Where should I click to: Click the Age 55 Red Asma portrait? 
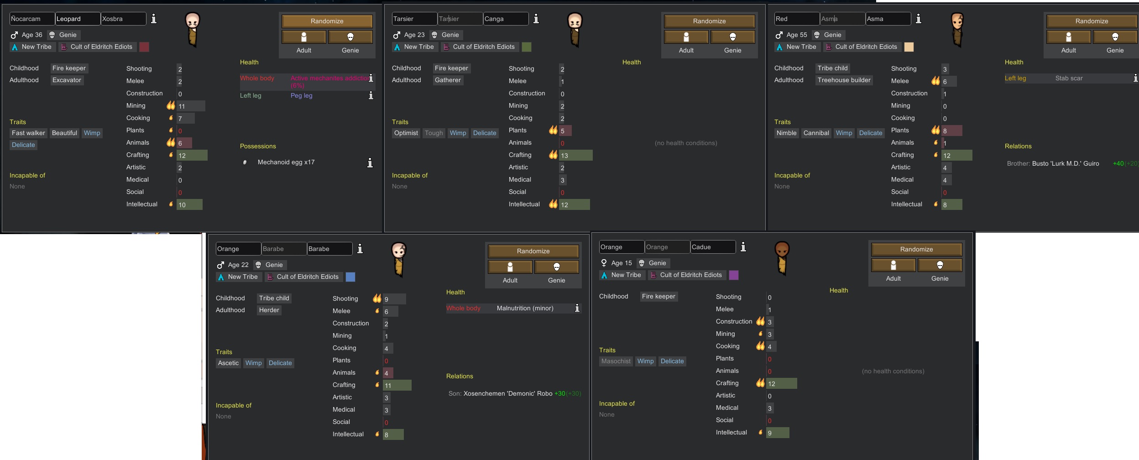point(957,29)
